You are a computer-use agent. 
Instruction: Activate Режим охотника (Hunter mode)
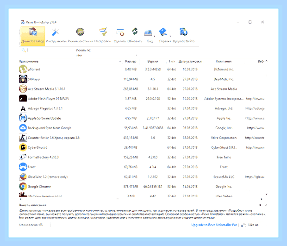tap(80, 36)
